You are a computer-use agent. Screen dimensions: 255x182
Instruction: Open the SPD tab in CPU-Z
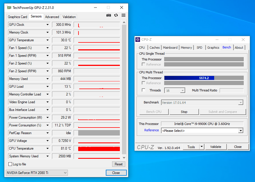[x=200, y=48]
